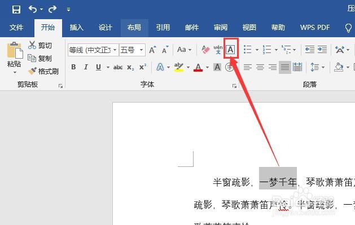Toggle subscript formatting
355x225 pixels.
130,67
